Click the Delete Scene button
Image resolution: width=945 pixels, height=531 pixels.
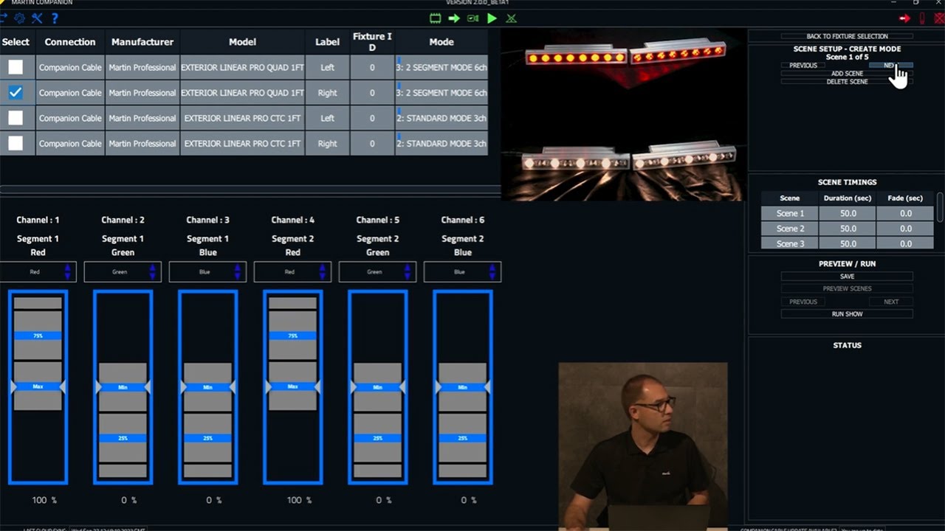(x=847, y=82)
